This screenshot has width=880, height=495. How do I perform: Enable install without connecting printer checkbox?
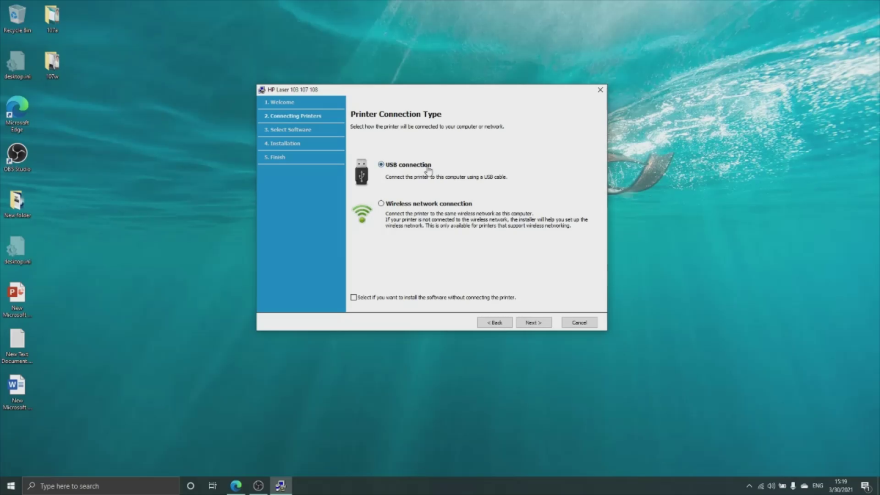(x=354, y=298)
